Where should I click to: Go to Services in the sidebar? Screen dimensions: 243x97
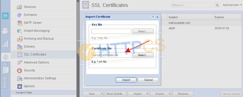click(30, 7)
